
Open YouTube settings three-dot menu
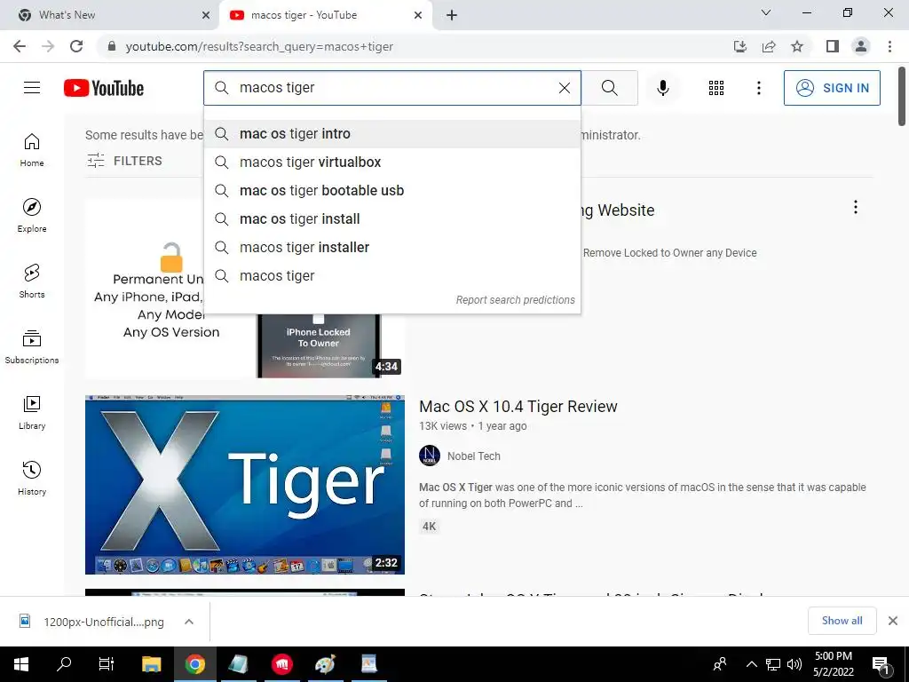(x=758, y=88)
